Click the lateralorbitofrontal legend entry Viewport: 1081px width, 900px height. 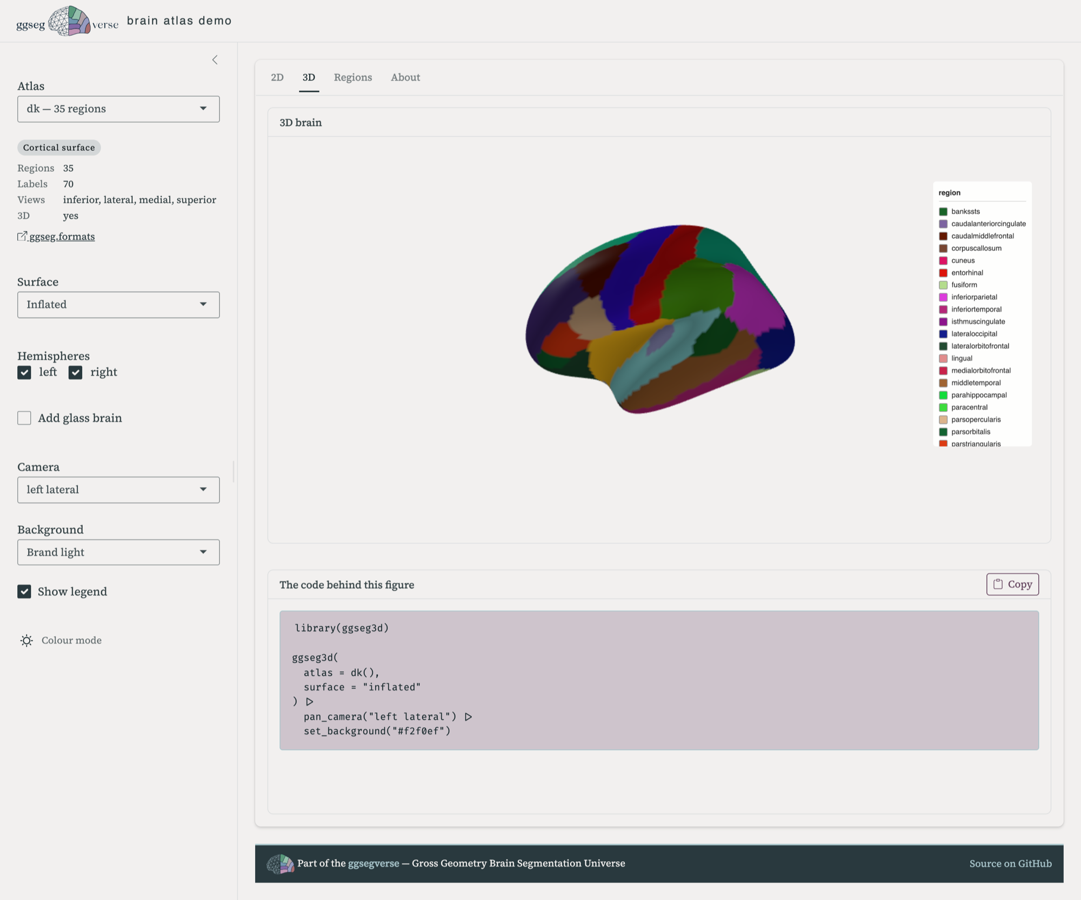975,346
